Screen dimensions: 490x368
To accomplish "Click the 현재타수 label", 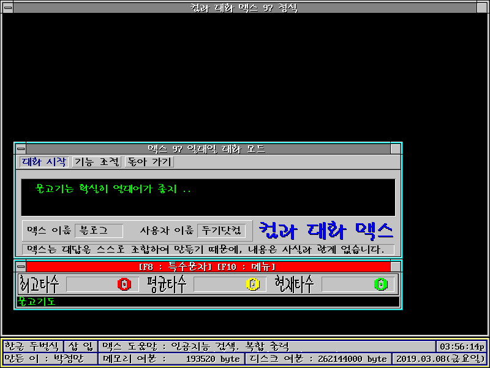I will pos(295,284).
